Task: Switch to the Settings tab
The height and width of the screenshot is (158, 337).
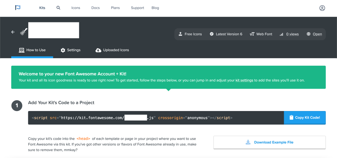Action: [x=70, y=50]
